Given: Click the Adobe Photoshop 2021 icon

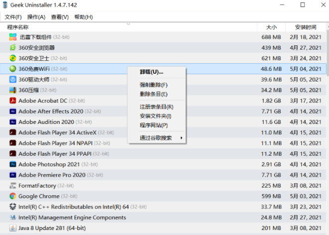Looking at the screenshot, I should click(x=13, y=164).
